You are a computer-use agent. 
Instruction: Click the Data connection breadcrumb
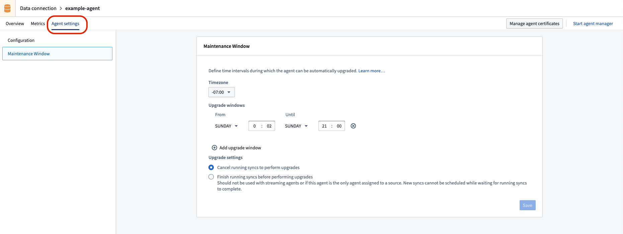point(38,8)
